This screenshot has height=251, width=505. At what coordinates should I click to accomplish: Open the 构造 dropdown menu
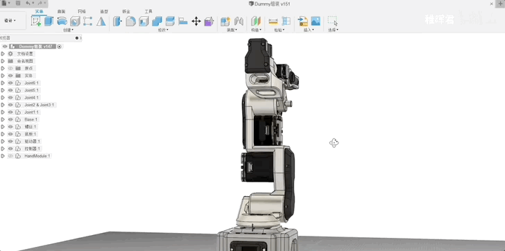(256, 30)
